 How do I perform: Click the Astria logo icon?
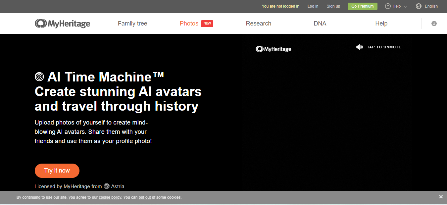(107, 186)
